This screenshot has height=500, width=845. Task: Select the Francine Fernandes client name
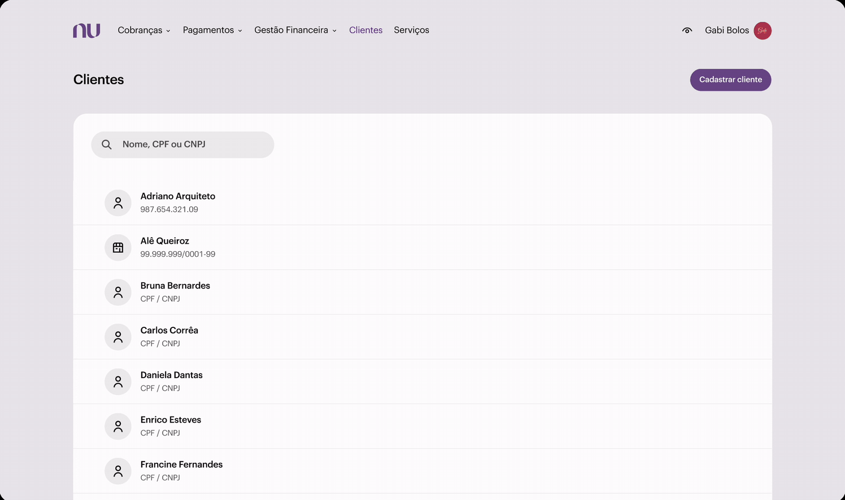tap(181, 464)
